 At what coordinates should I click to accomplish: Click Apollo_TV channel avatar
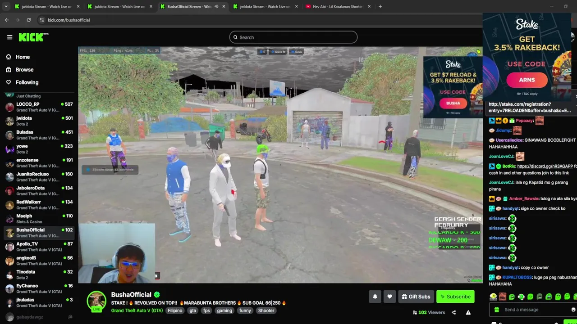(x=9, y=247)
